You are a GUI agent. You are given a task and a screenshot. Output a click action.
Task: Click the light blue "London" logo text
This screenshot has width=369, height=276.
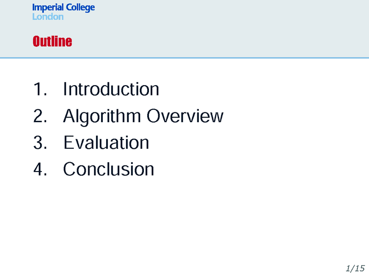(x=48, y=17)
